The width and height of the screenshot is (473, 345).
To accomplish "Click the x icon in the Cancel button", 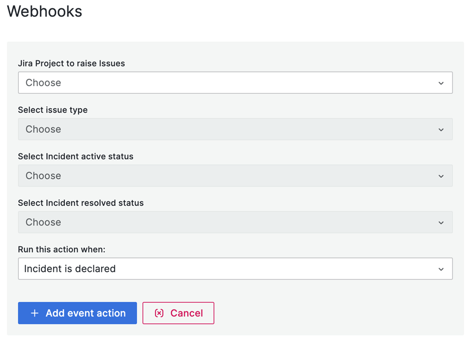I will tap(159, 314).
